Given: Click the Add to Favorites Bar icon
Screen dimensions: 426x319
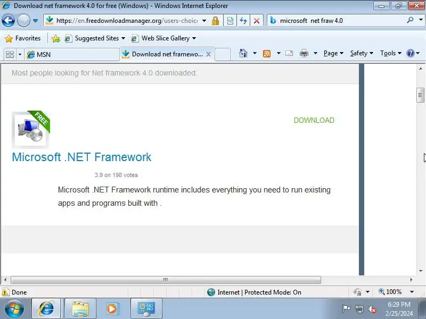Looking at the screenshot, I should pos(56,38).
